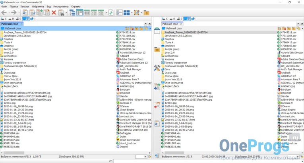Select drive E in right panel
This screenshot has height=163, width=304.
(180, 19)
